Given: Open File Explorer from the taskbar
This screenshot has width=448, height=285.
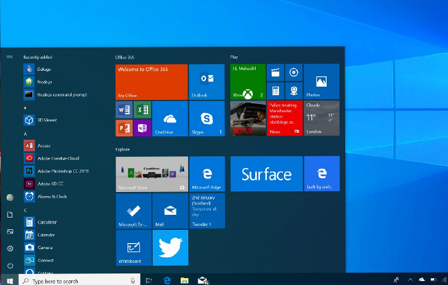Looking at the screenshot, I should coord(185,281).
